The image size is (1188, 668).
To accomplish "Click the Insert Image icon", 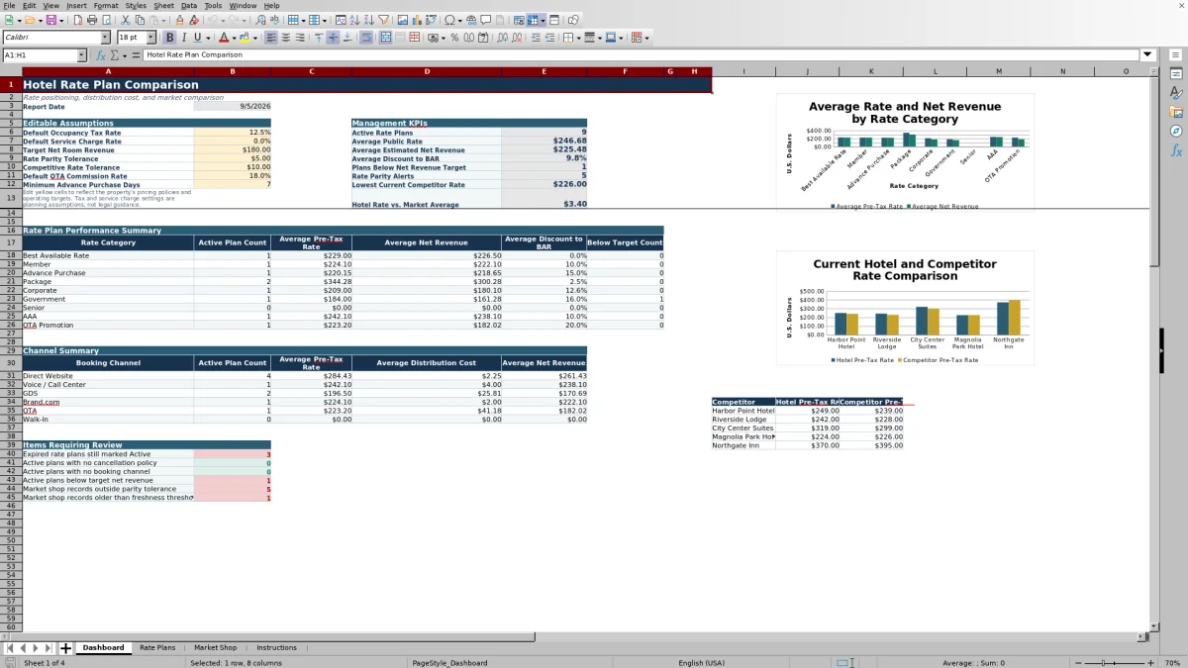I will point(402,20).
